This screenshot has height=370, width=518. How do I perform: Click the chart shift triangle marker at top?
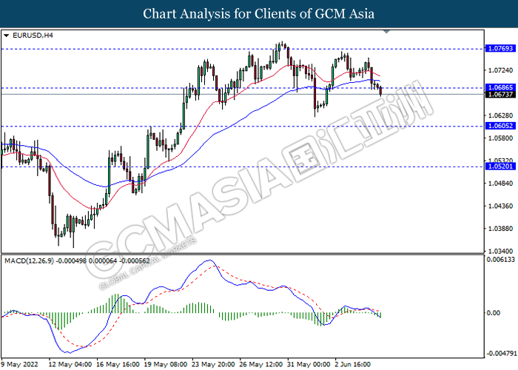point(386,32)
